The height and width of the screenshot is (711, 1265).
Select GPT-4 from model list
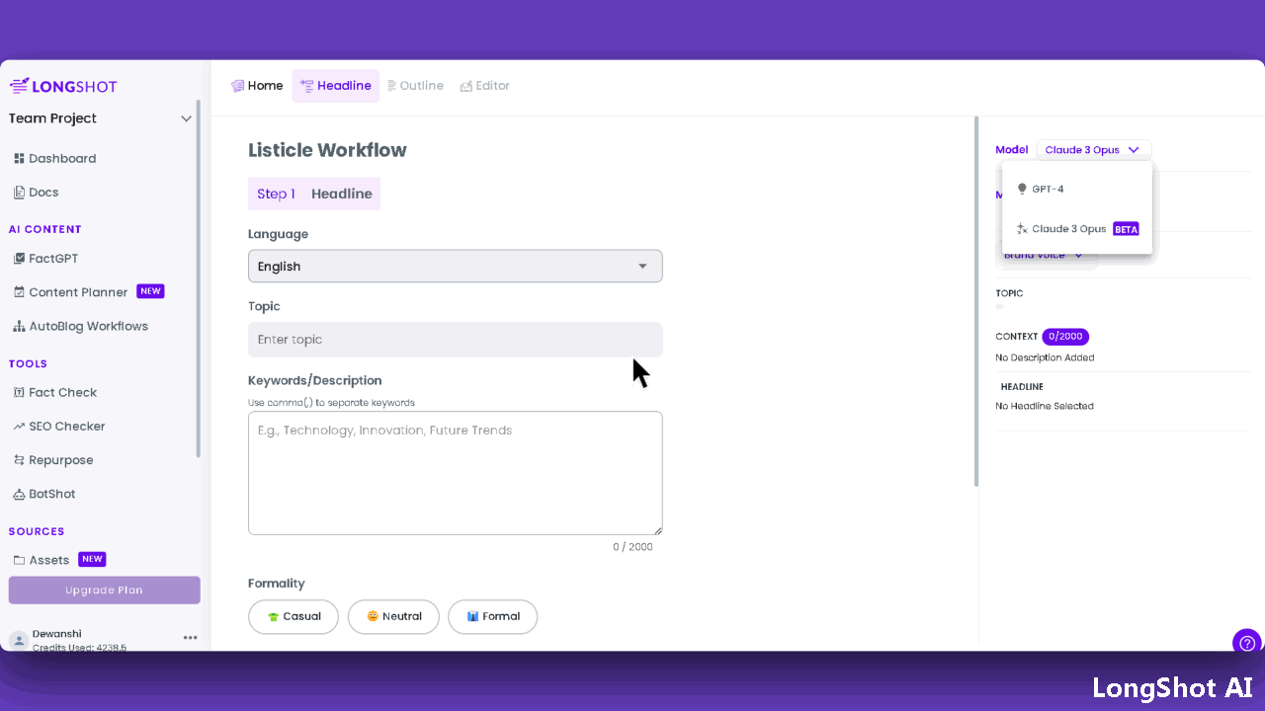click(x=1077, y=189)
